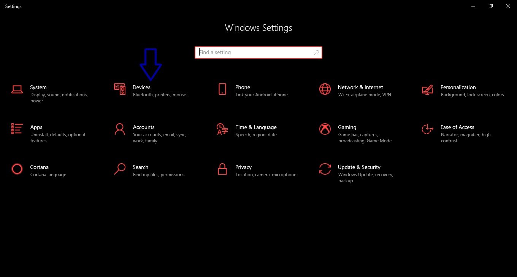
Task: Open the Apps title
Action: pyautogui.click(x=36, y=127)
